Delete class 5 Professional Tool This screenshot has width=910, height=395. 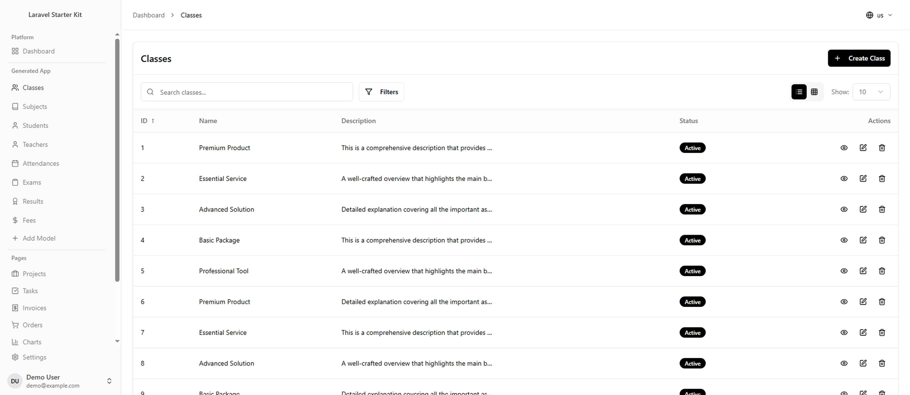pyautogui.click(x=882, y=271)
